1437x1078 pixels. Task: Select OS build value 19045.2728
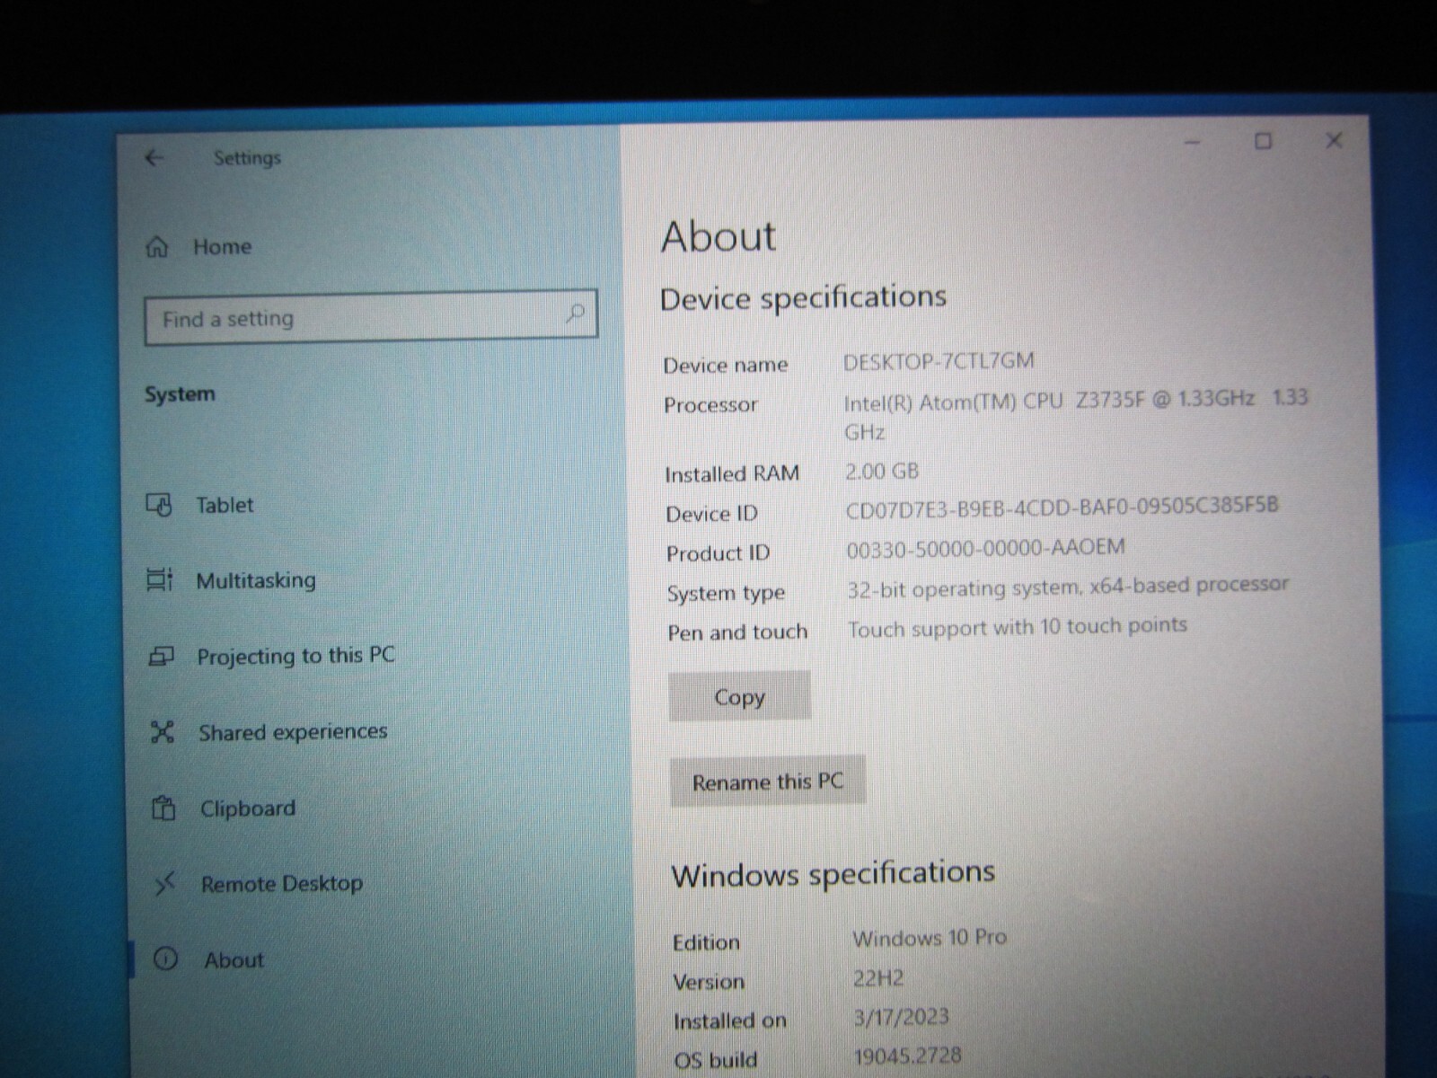click(907, 1056)
